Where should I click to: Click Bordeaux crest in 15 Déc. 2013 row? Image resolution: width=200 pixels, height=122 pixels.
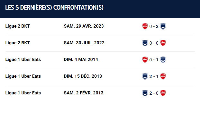click(145, 76)
